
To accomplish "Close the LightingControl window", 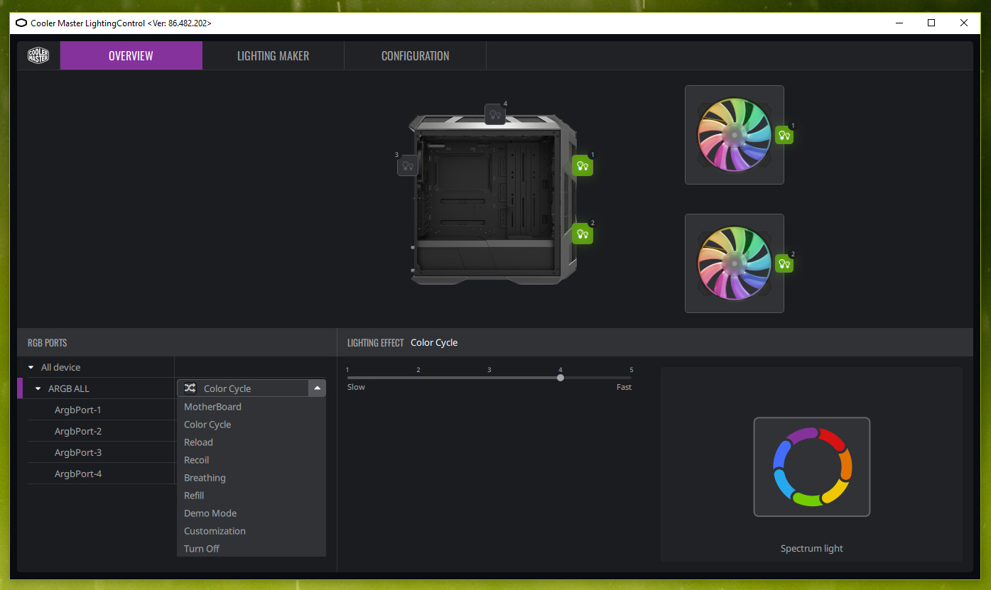I will click(x=964, y=23).
